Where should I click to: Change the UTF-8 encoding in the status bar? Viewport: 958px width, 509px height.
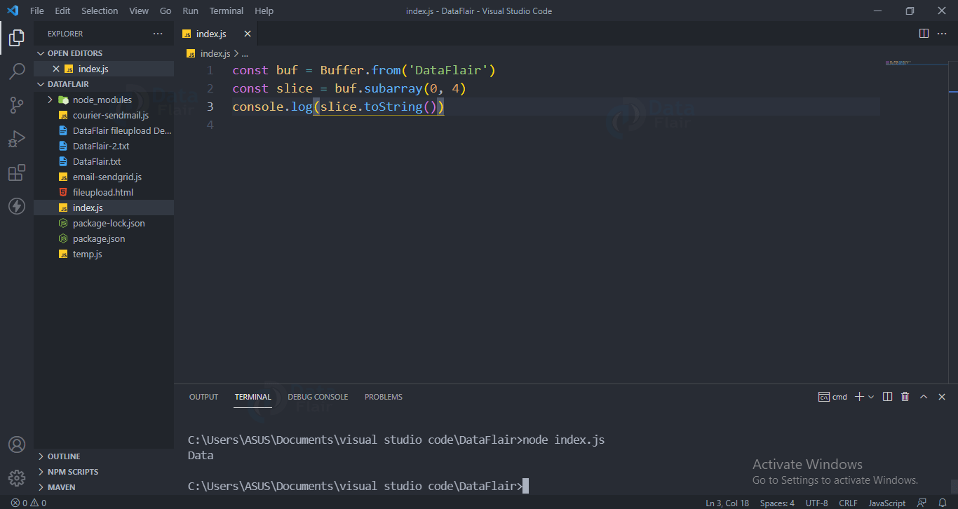pyautogui.click(x=816, y=503)
